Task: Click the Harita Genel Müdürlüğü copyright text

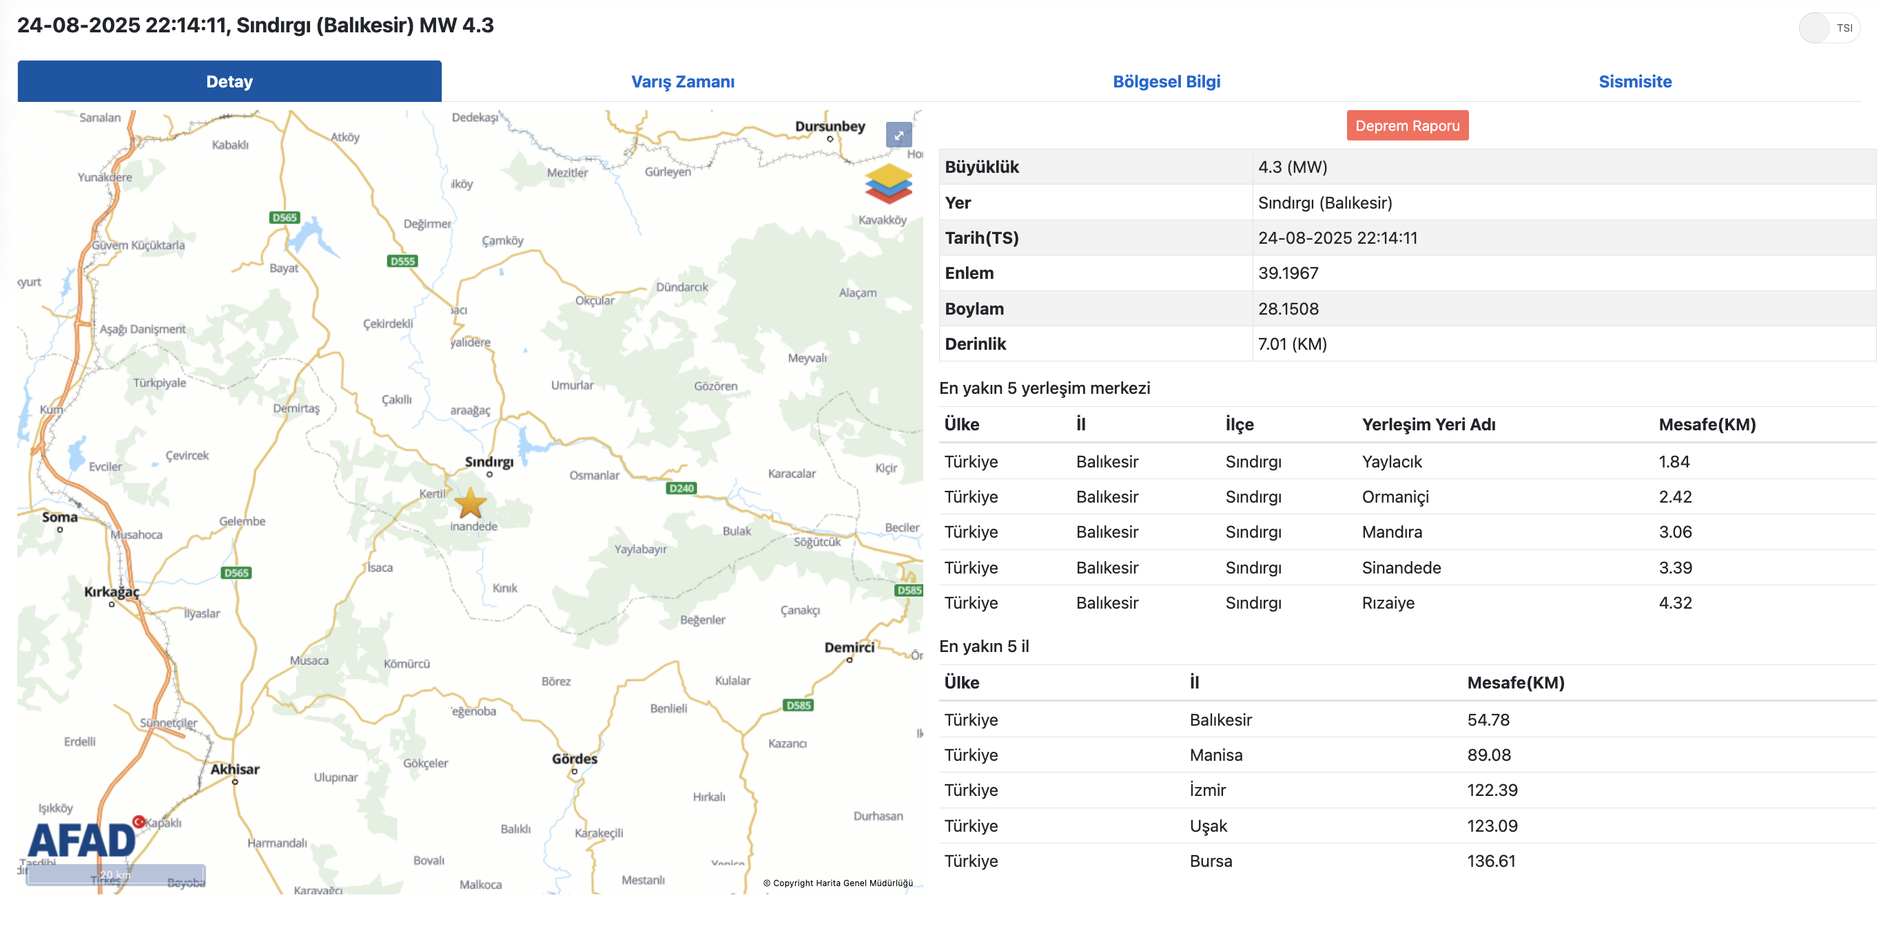Action: [838, 883]
